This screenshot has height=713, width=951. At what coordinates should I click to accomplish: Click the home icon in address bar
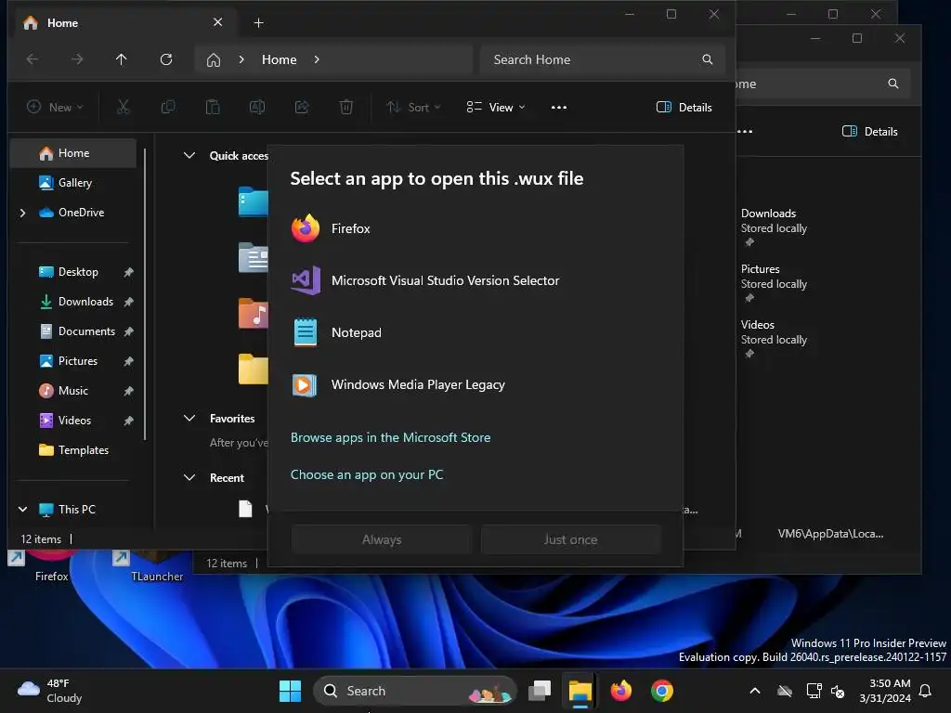click(x=214, y=59)
